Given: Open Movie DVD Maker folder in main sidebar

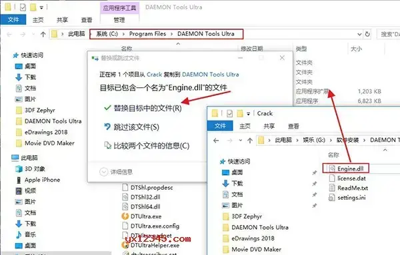Looking at the screenshot, I should [45, 143].
